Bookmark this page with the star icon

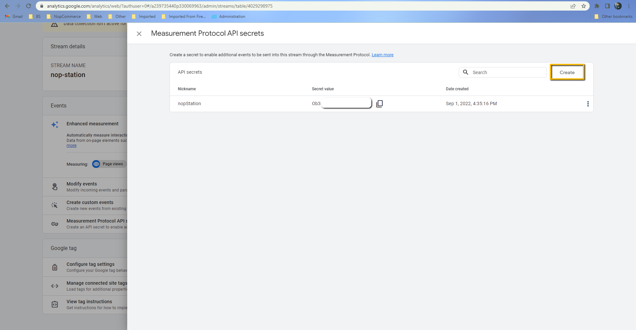(583, 6)
